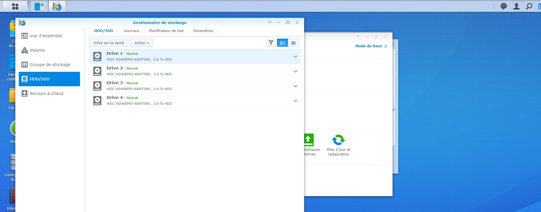Select the HDD/SSD tab
Image resolution: width=541 pixels, height=212 pixels.
tap(103, 31)
